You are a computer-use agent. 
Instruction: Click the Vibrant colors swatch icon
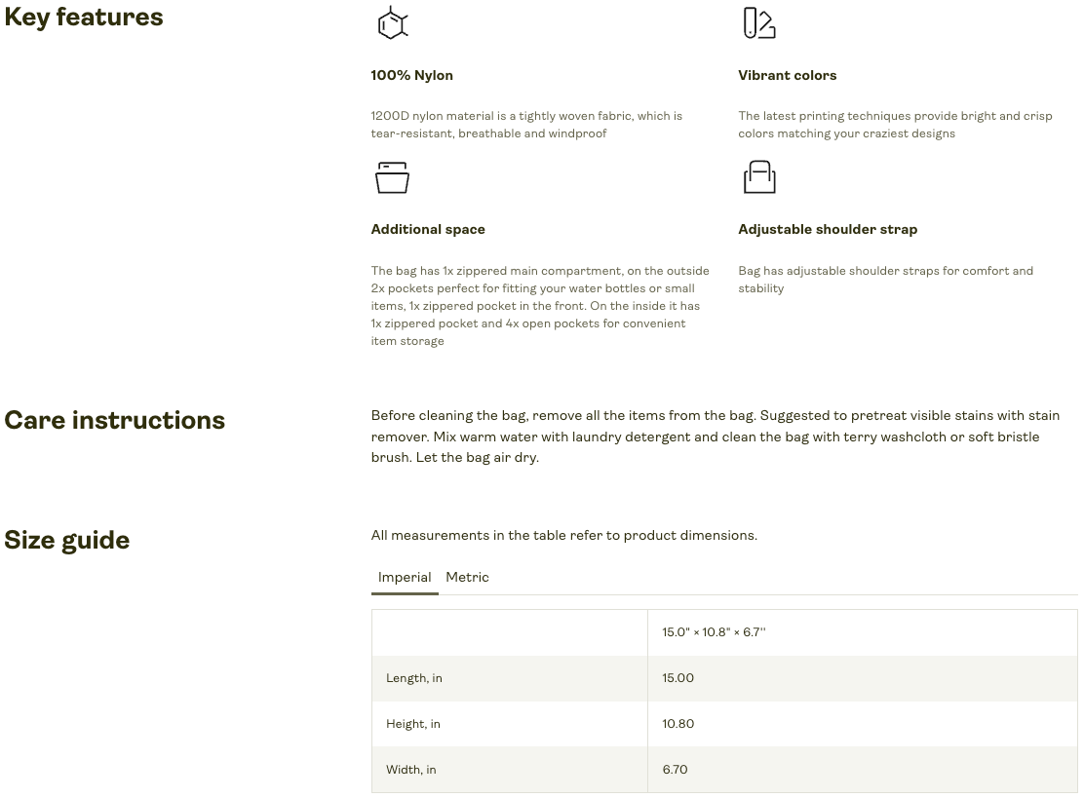[758, 22]
